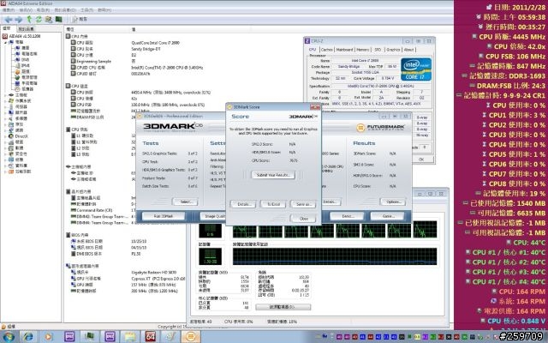Open the first menu in AIDA64 menu bar
This screenshot has height=343, width=548.
coord(9,10)
